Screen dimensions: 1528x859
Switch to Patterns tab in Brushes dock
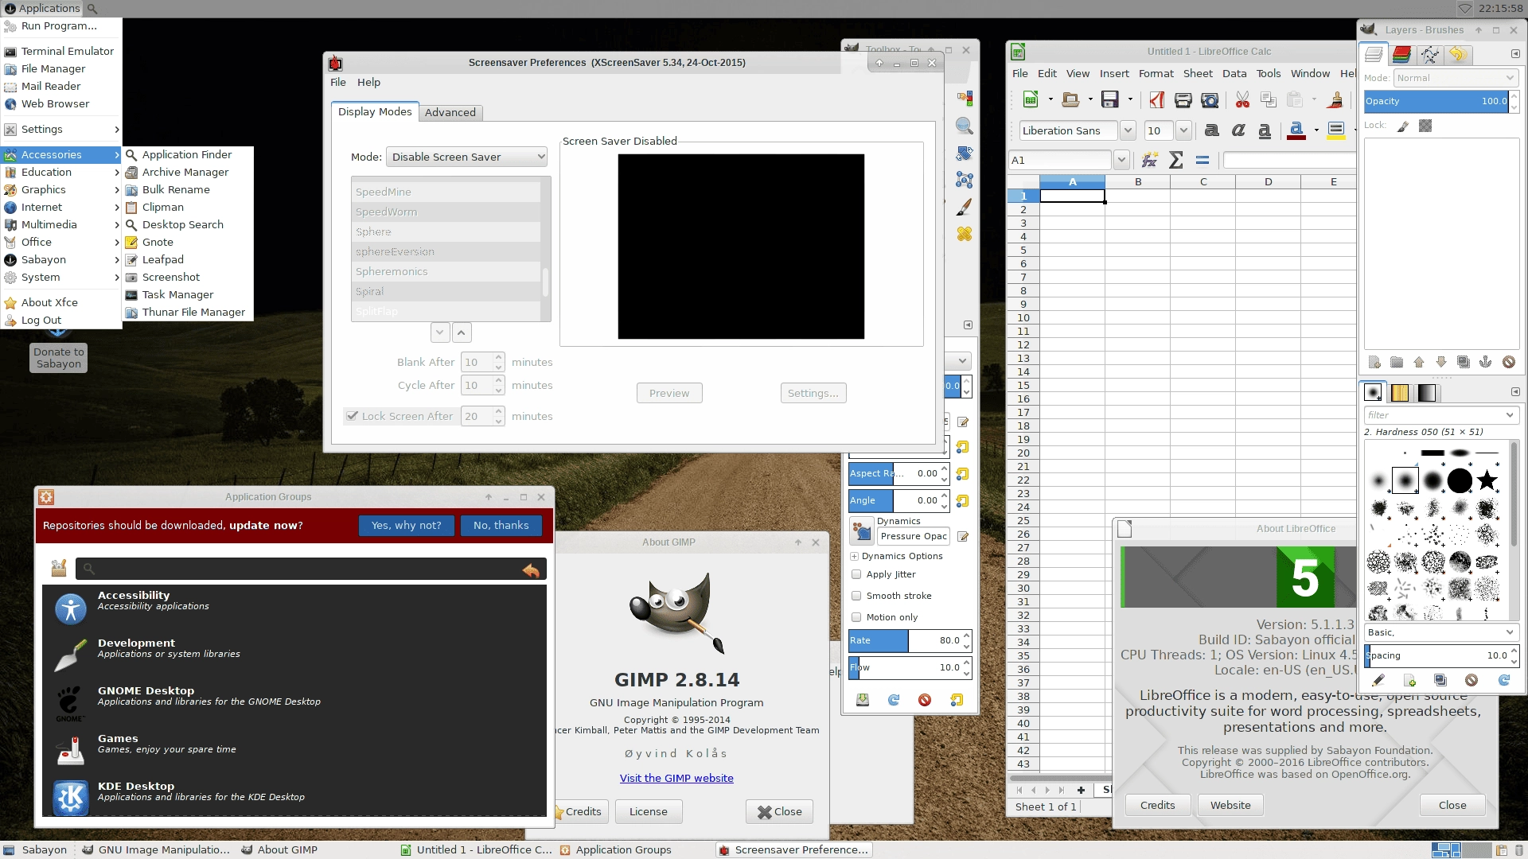1400,393
